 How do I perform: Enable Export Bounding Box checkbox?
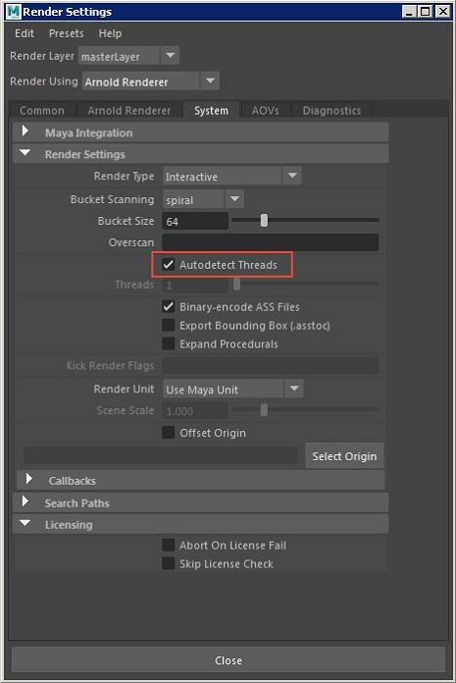(169, 325)
